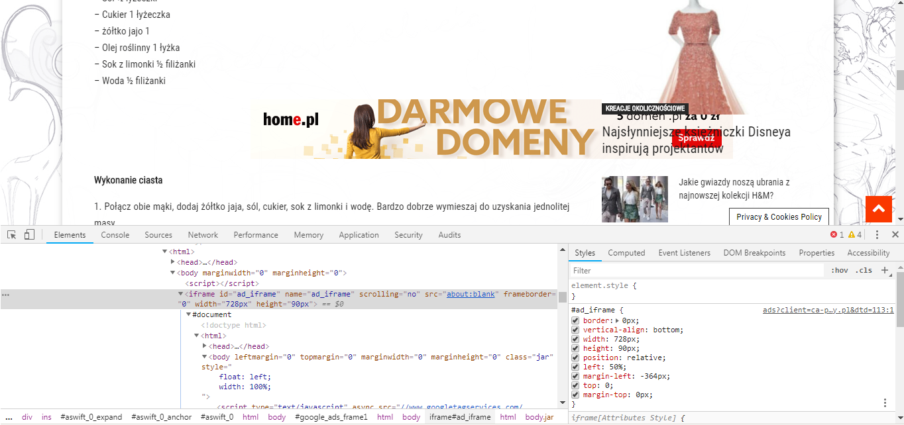904x425 pixels.
Task: Toggle the position: relative checkbox
Action: [575, 357]
